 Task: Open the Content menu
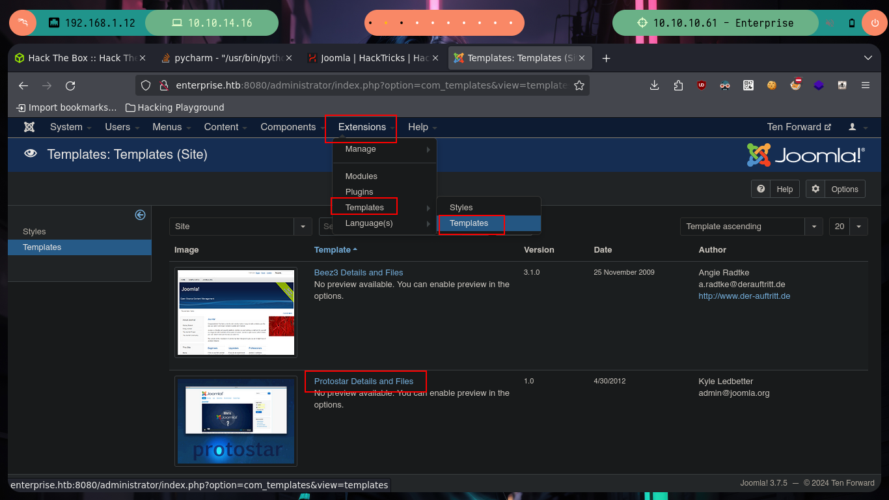pyautogui.click(x=225, y=127)
